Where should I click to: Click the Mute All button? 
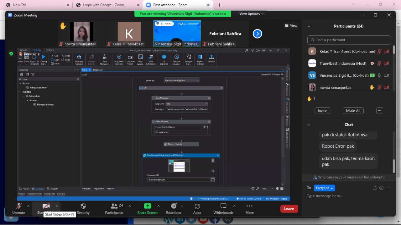click(353, 110)
